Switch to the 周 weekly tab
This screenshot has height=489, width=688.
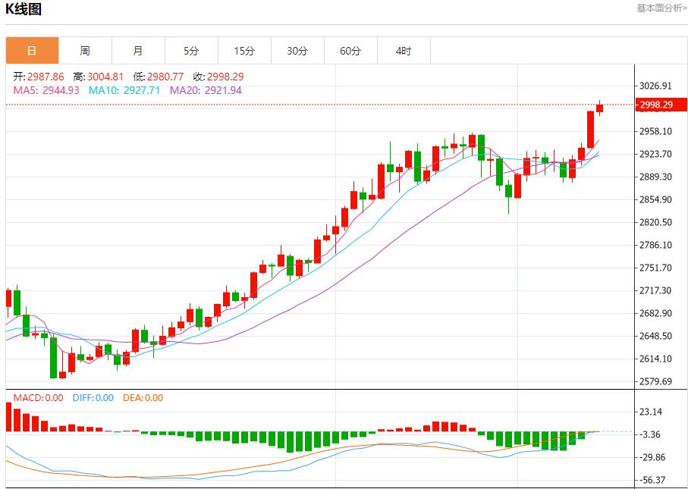click(85, 51)
